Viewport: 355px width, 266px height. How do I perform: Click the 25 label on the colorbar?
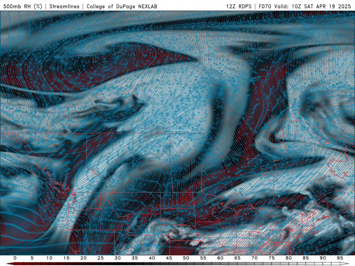point(101,258)
